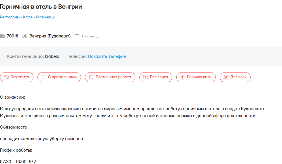282x164 pixels.
Task: Click the График работы heading
Action: pyautogui.click(x=16, y=150)
